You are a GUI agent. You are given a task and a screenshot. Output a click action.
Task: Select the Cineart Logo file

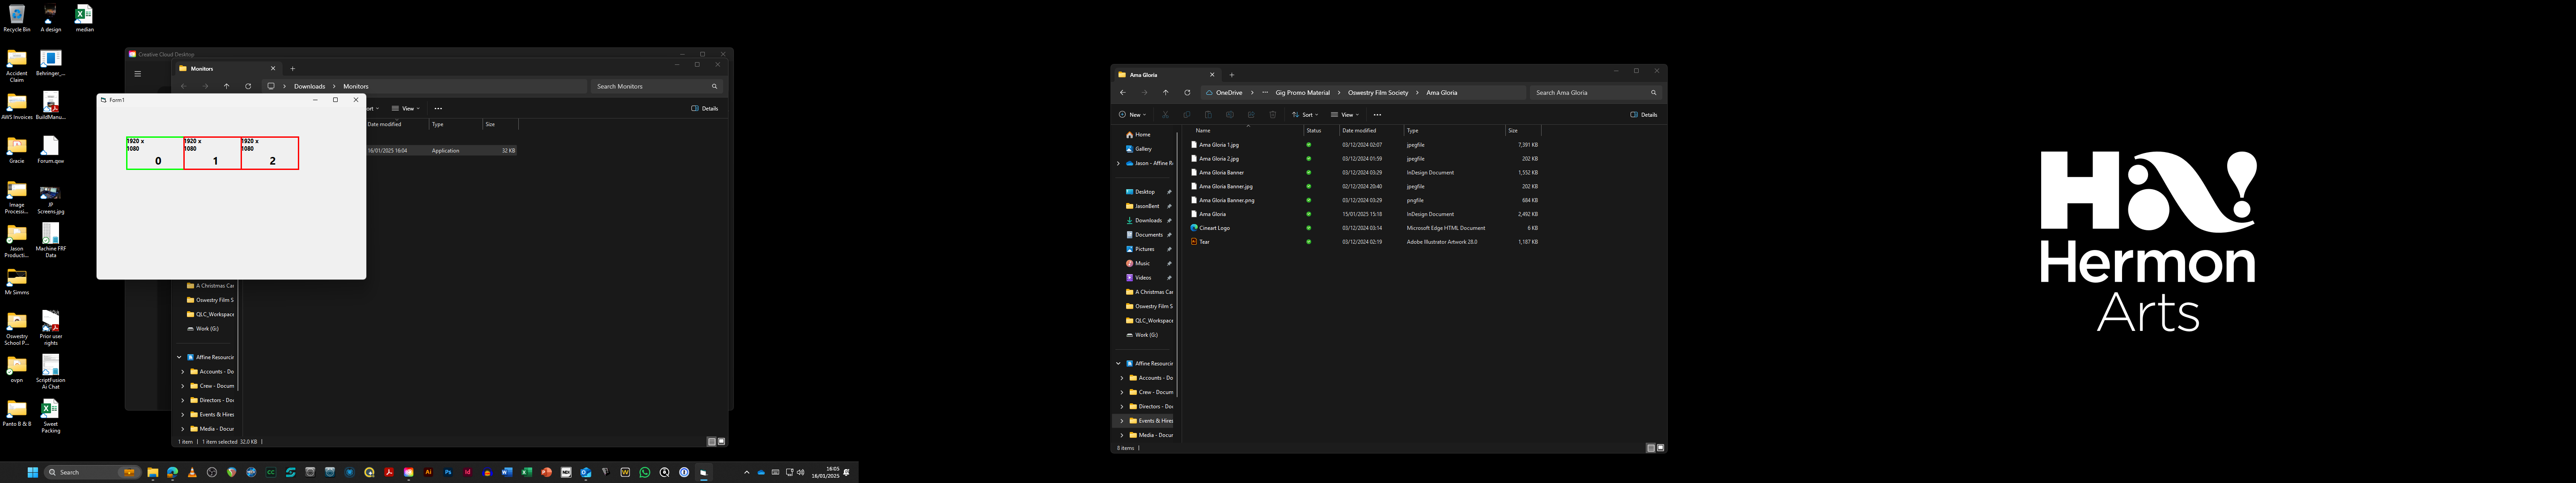click(1214, 228)
